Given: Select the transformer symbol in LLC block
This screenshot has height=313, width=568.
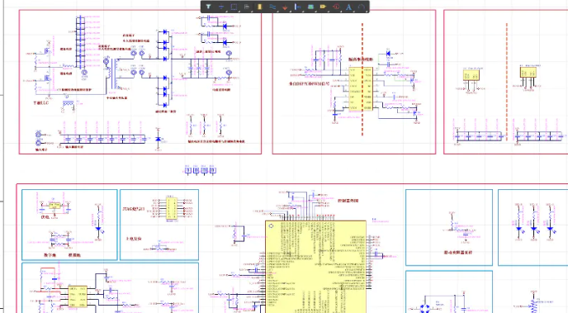Looking at the screenshot, I should [x=113, y=74].
